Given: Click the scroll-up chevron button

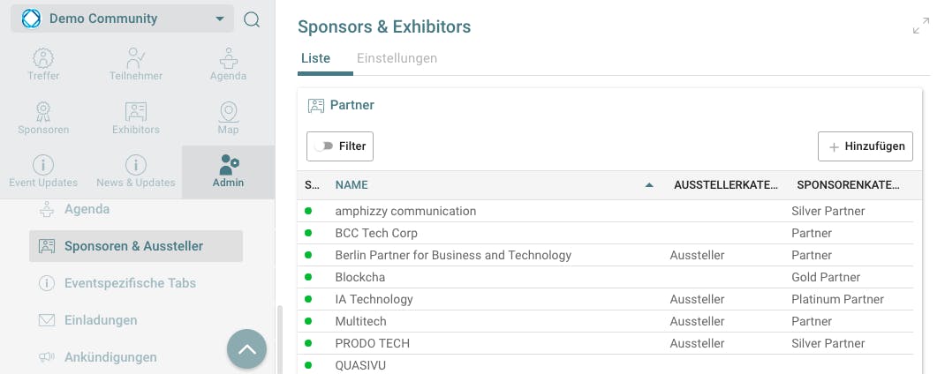Looking at the screenshot, I should 246,349.
